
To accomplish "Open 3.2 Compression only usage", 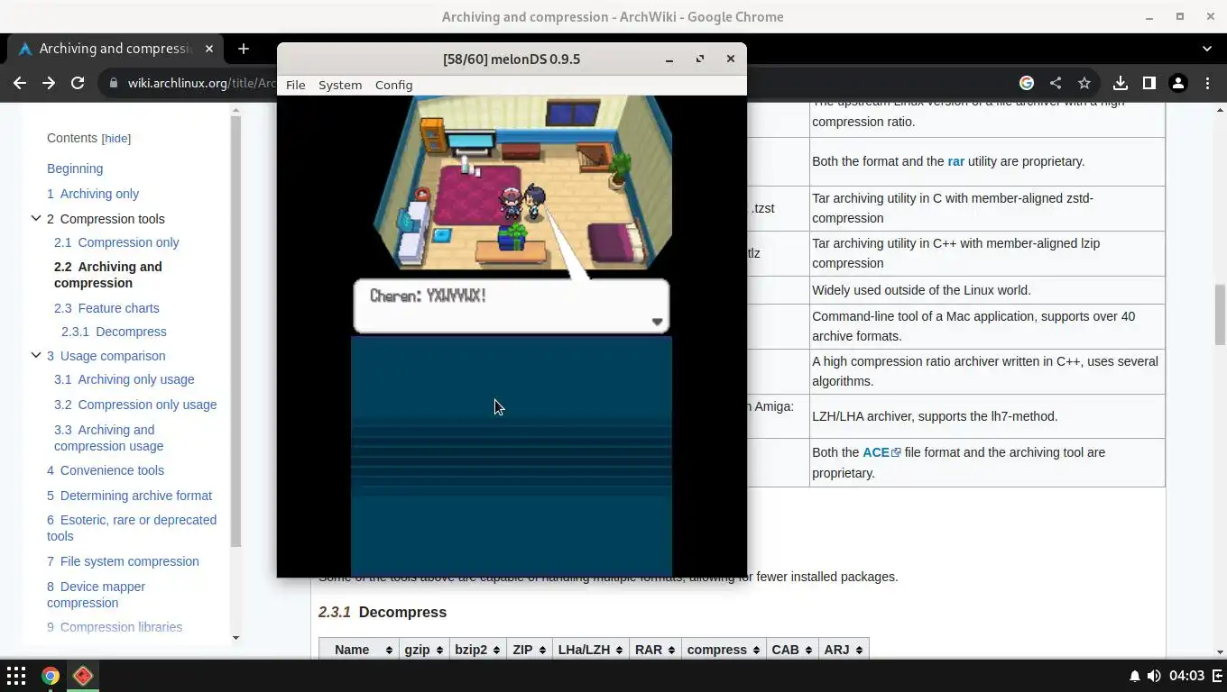I will pyautogui.click(x=135, y=405).
